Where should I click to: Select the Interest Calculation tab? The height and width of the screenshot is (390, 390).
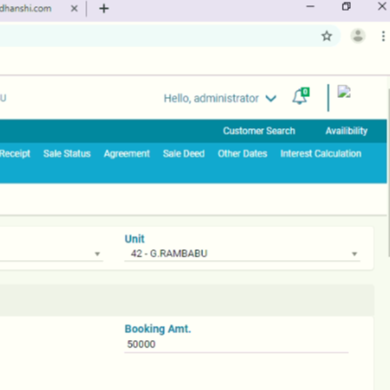(321, 154)
